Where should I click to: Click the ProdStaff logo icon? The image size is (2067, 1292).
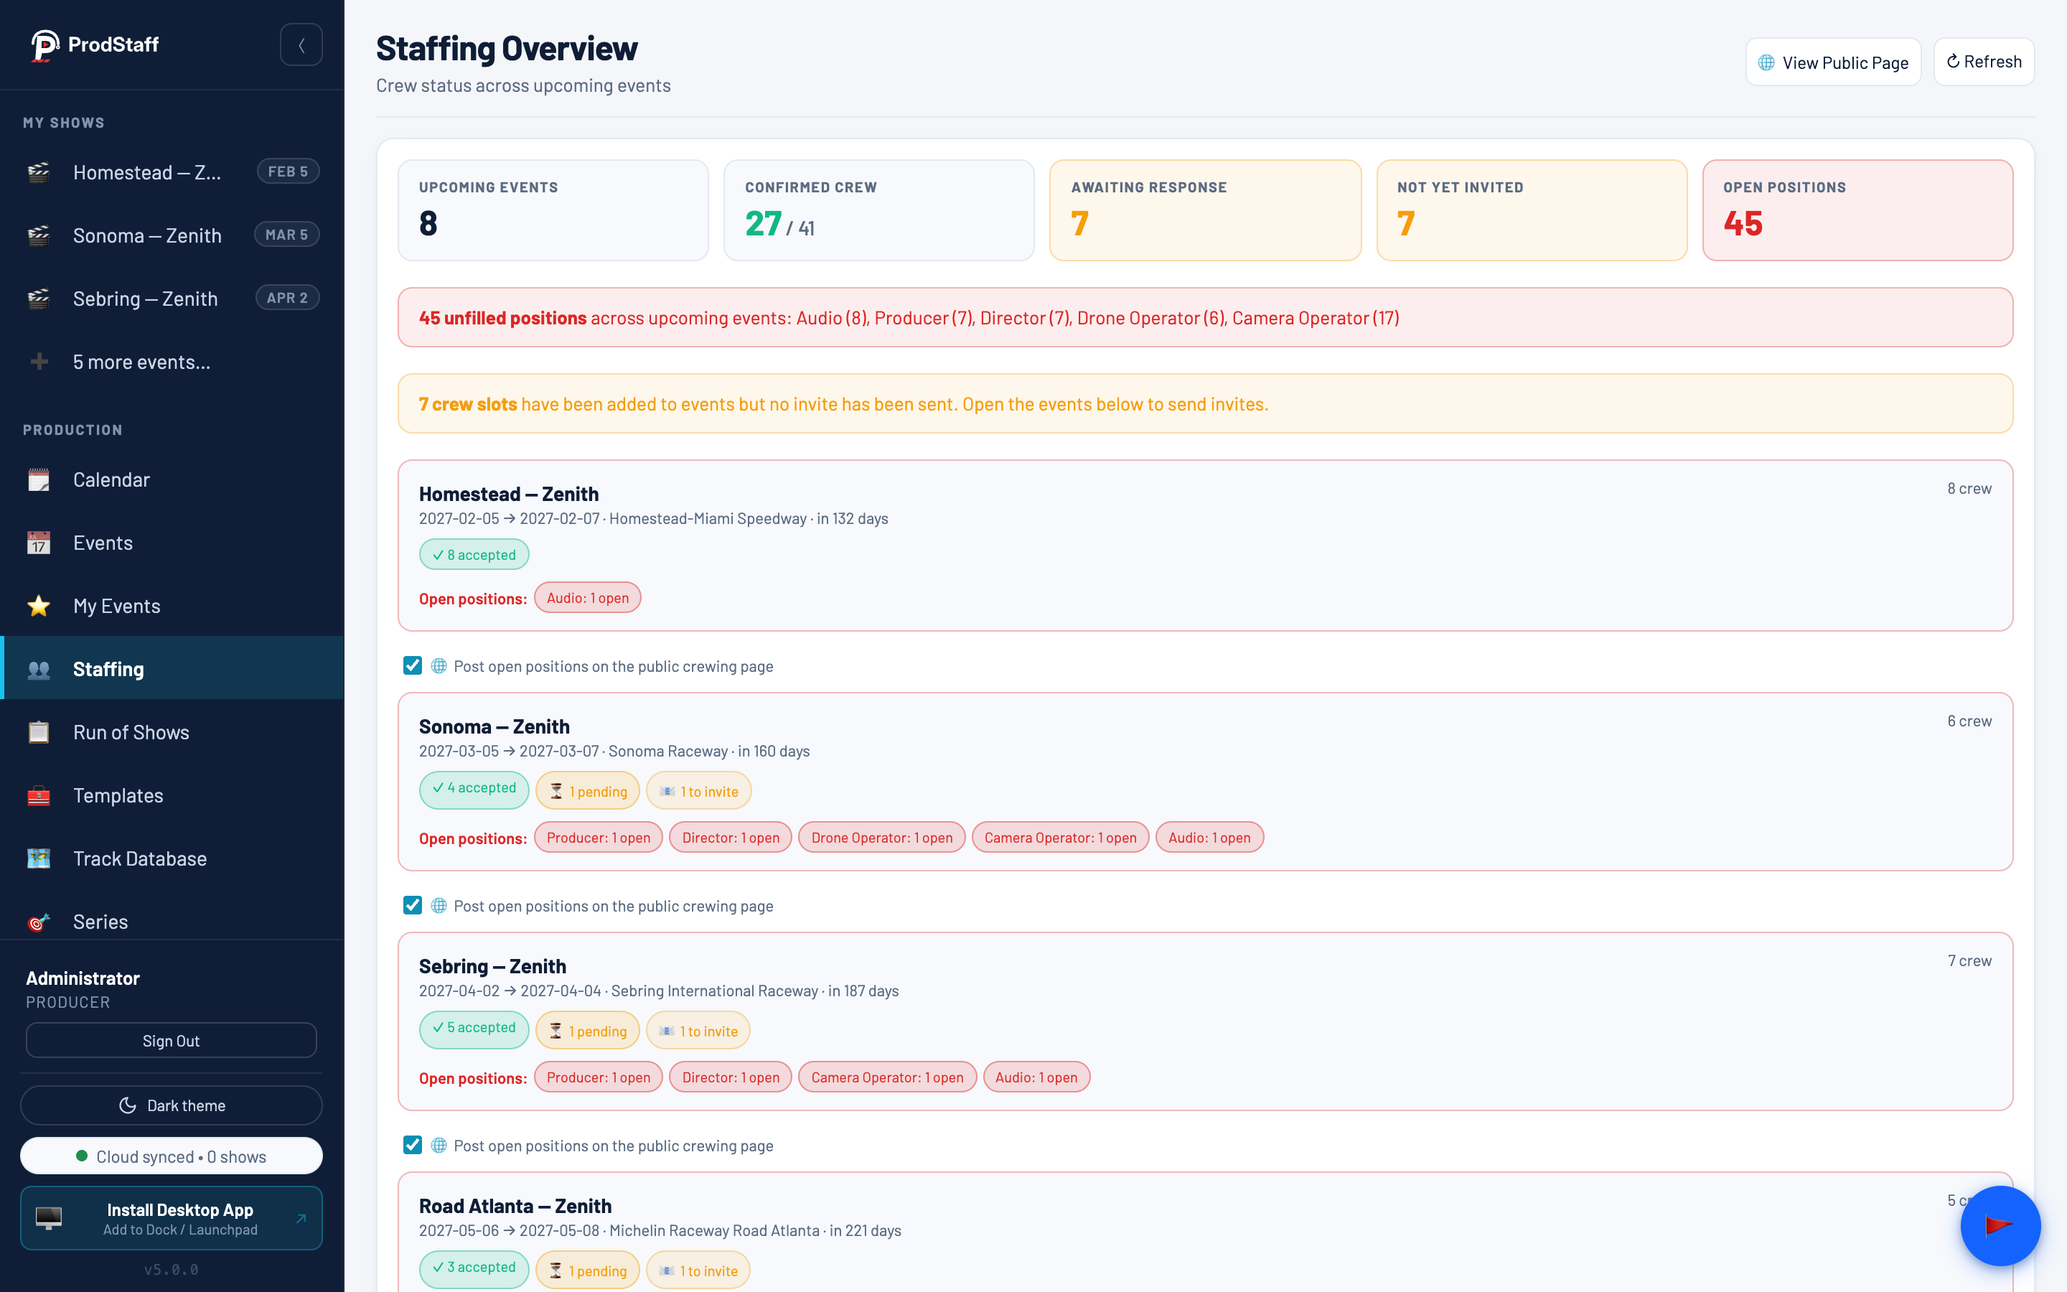click(x=44, y=45)
